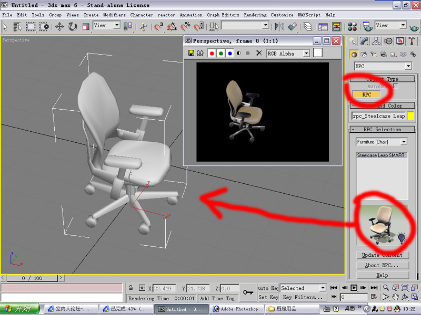Switch to the Utilities panel tab

pyautogui.click(x=412, y=41)
